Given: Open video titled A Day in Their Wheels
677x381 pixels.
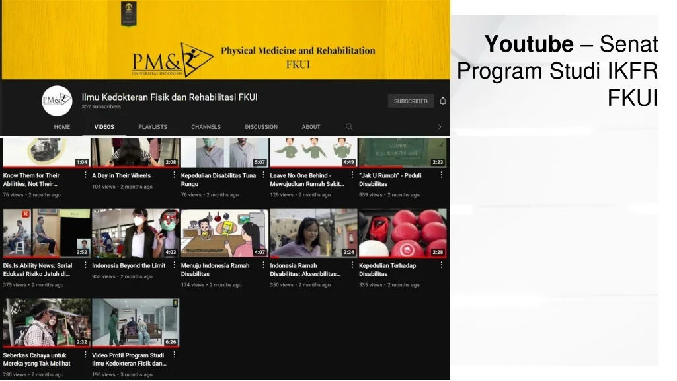Looking at the screenshot, I should tap(122, 175).
